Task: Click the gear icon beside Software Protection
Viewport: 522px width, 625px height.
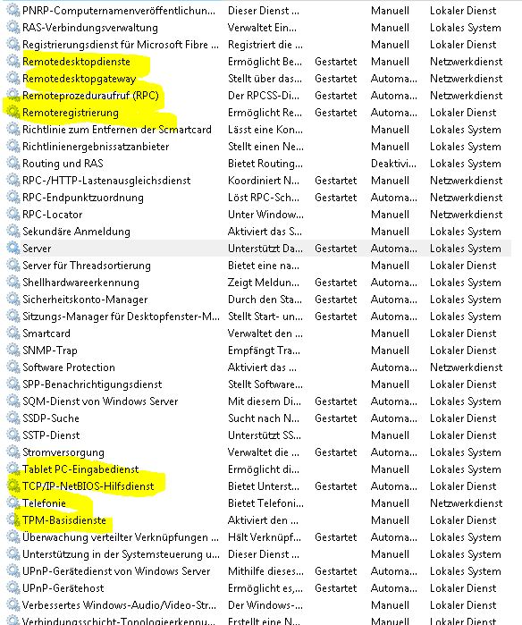Action: coord(13,367)
